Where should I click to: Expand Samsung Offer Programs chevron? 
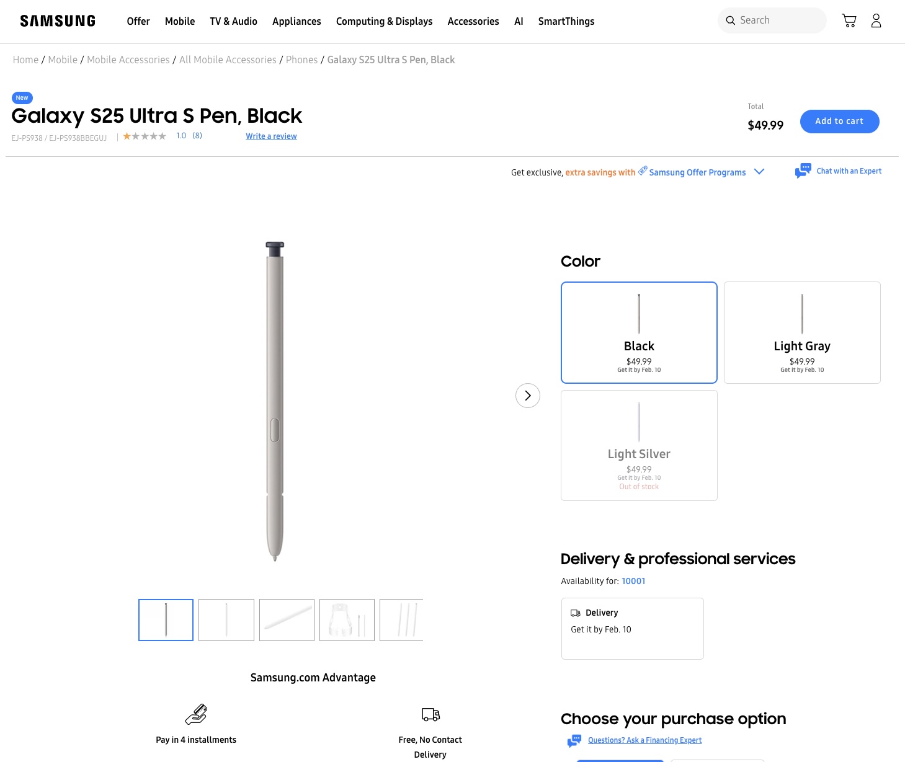click(759, 172)
